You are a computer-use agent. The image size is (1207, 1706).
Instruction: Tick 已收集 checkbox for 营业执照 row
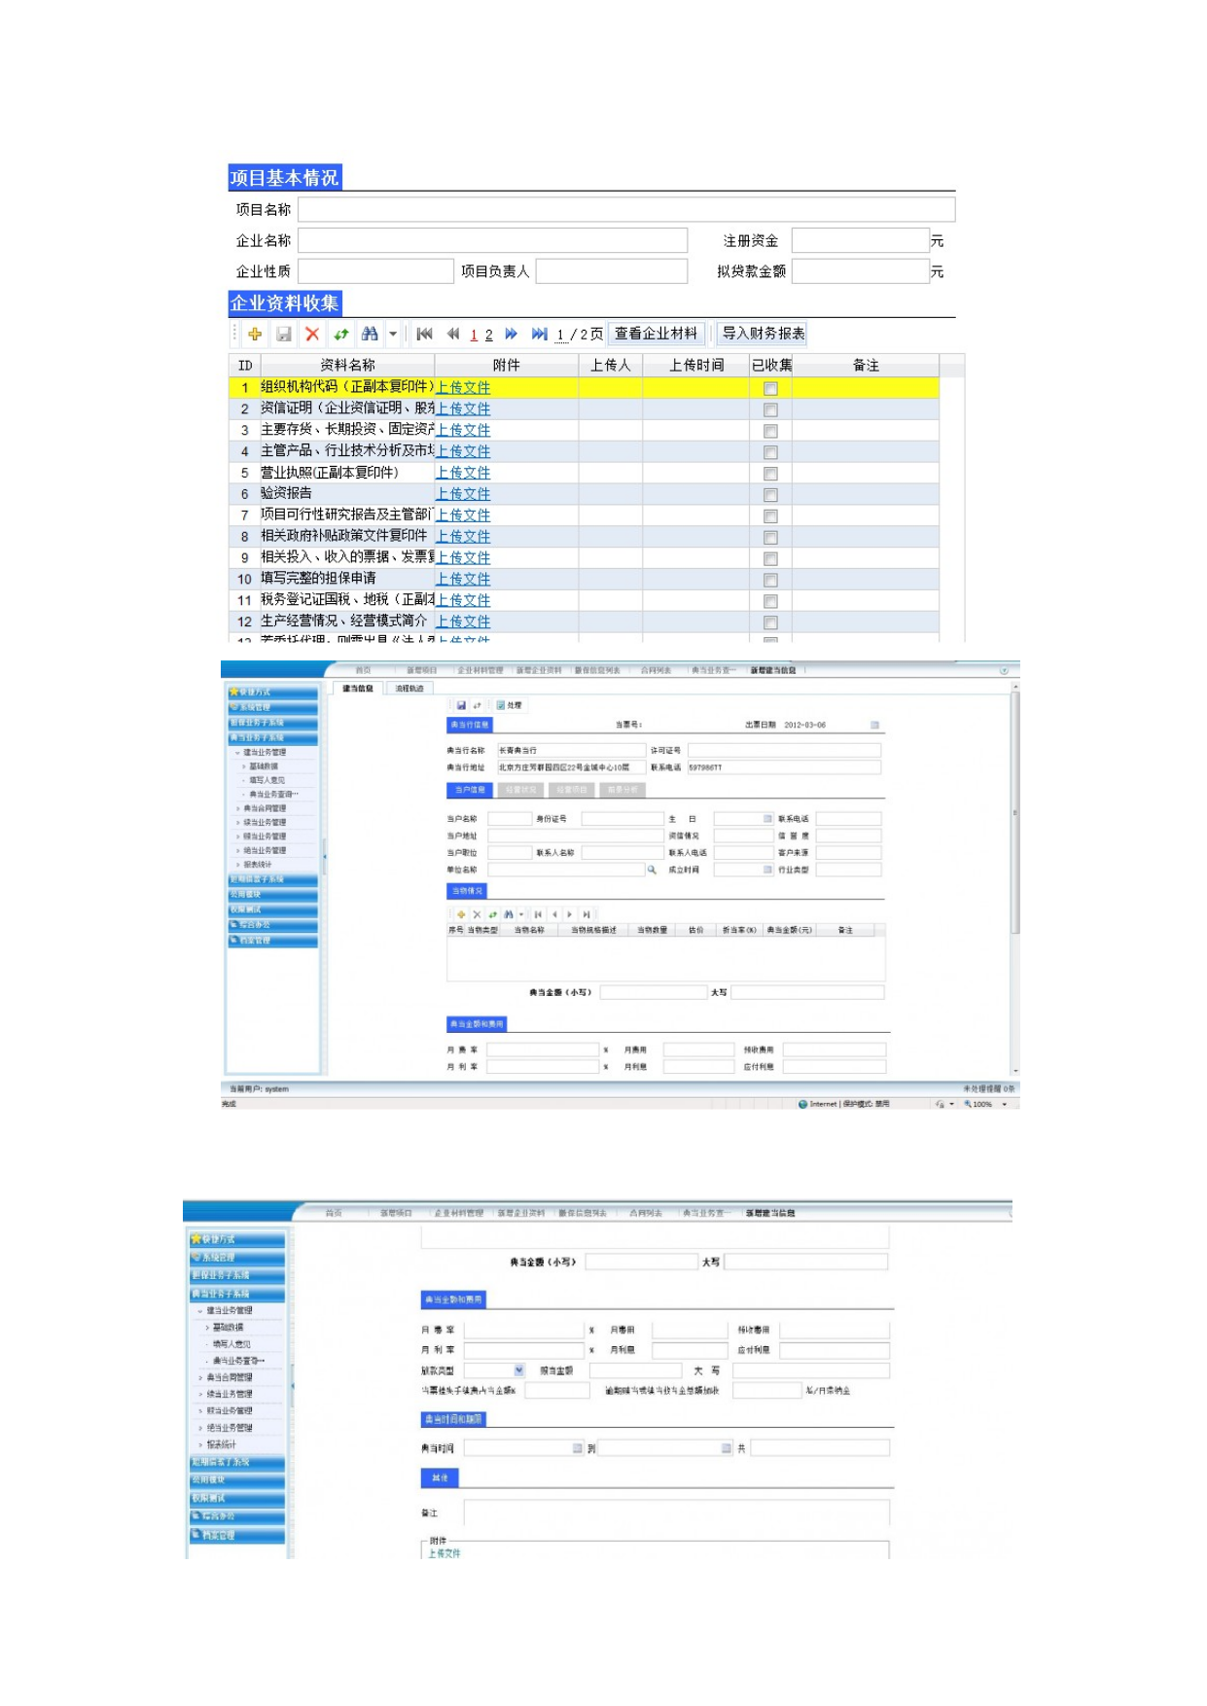click(770, 474)
